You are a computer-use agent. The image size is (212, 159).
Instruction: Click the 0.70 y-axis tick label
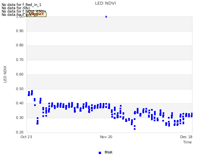pyautogui.click(x=20, y=60)
